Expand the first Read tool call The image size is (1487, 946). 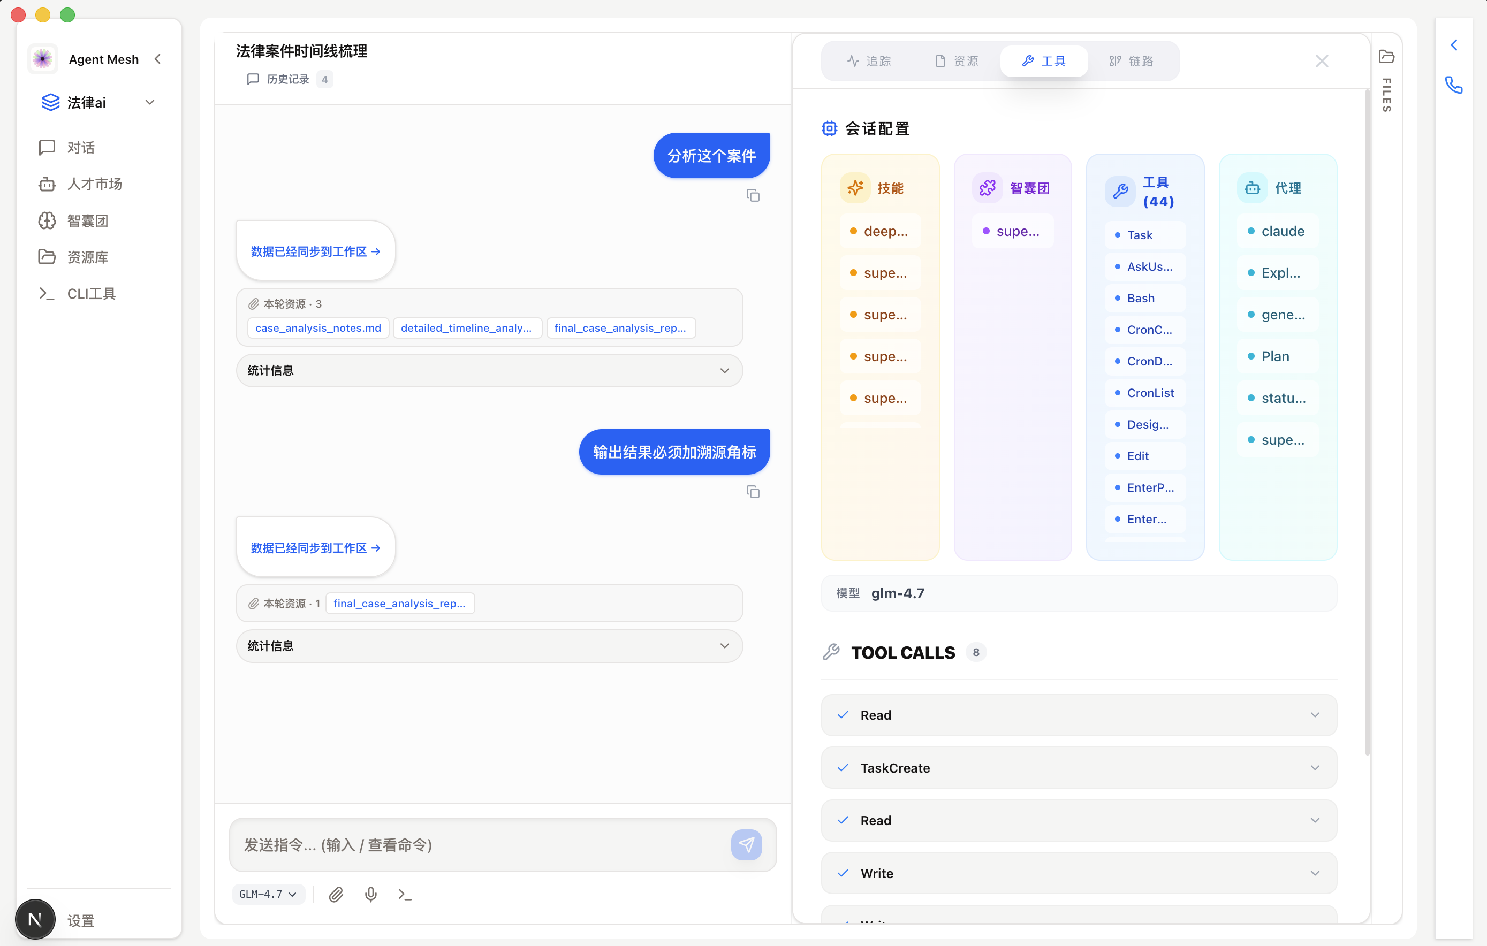pos(1078,715)
